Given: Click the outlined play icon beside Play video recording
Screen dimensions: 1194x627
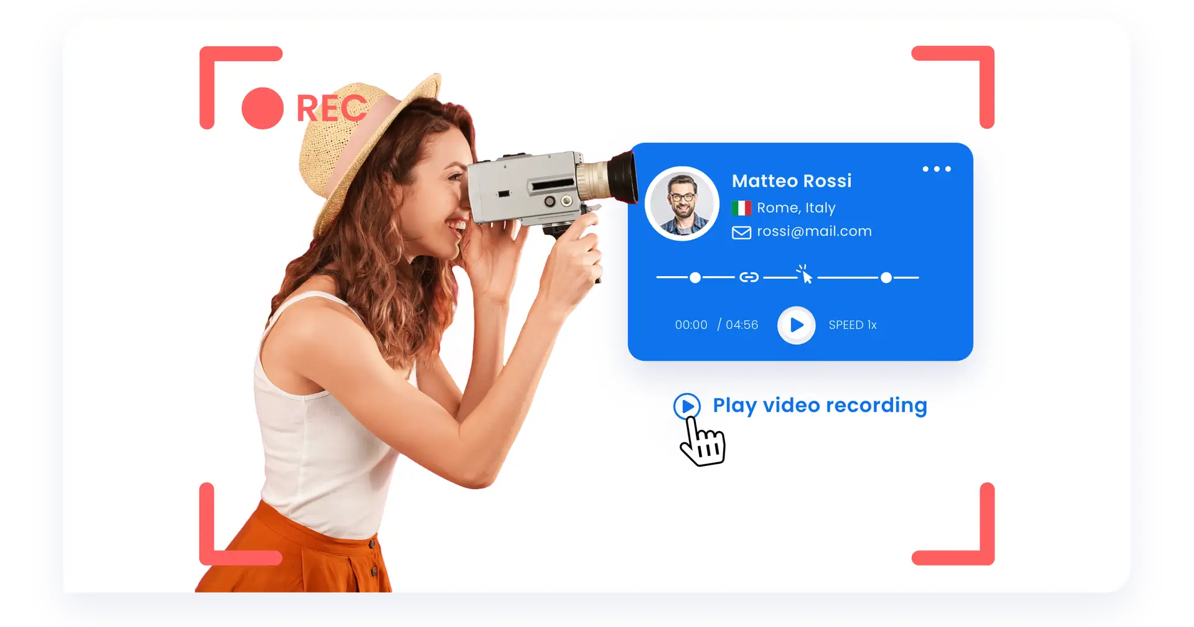Looking at the screenshot, I should click(687, 406).
